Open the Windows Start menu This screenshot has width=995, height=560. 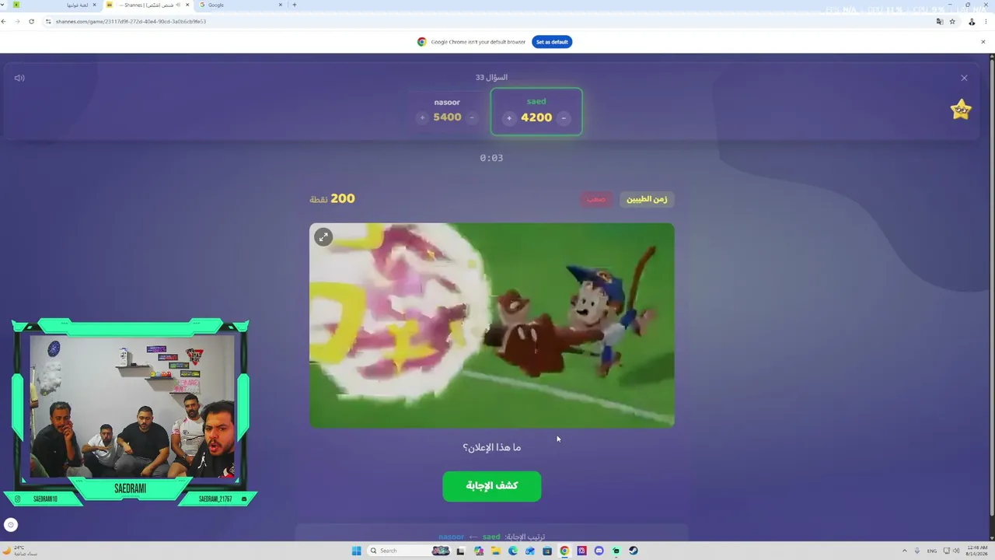(356, 551)
